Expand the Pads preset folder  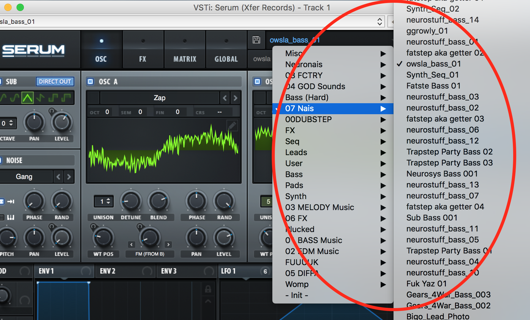click(x=333, y=185)
